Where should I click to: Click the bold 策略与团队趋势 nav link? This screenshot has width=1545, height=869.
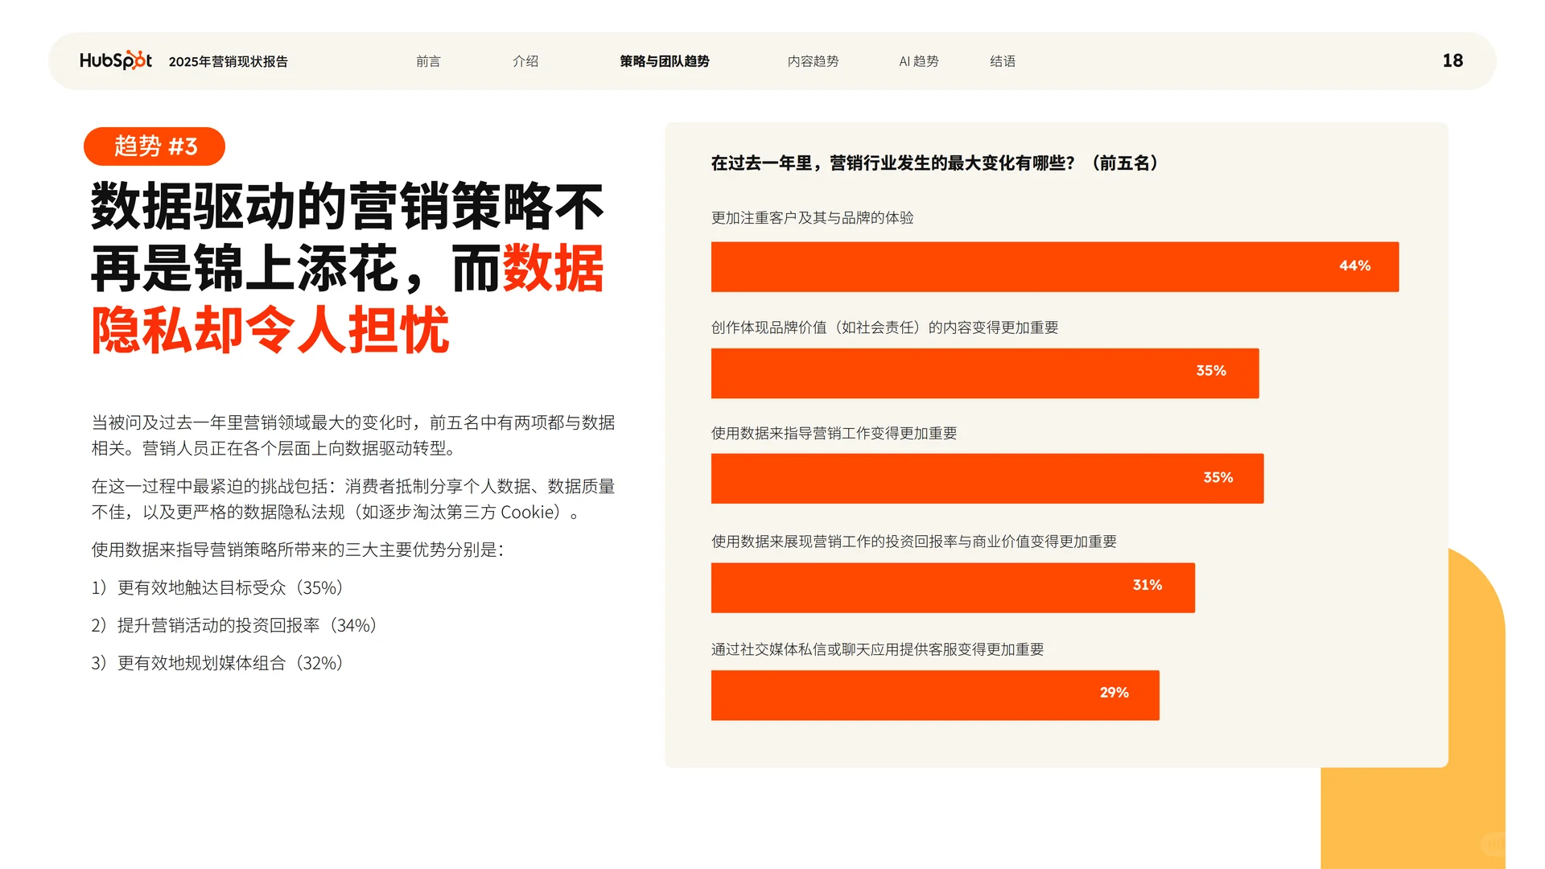664,61
